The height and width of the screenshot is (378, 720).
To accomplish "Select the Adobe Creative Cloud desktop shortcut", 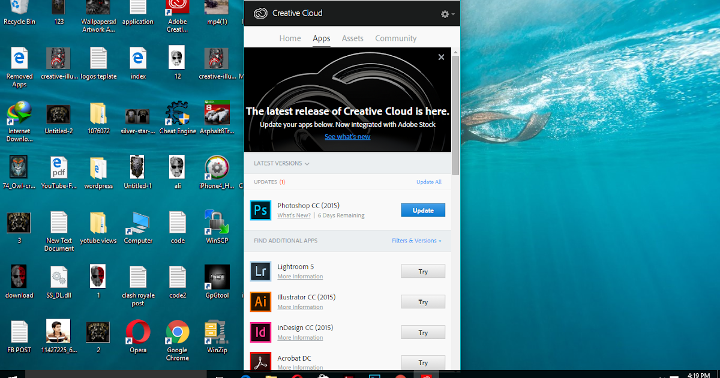I will pyautogui.click(x=178, y=17).
